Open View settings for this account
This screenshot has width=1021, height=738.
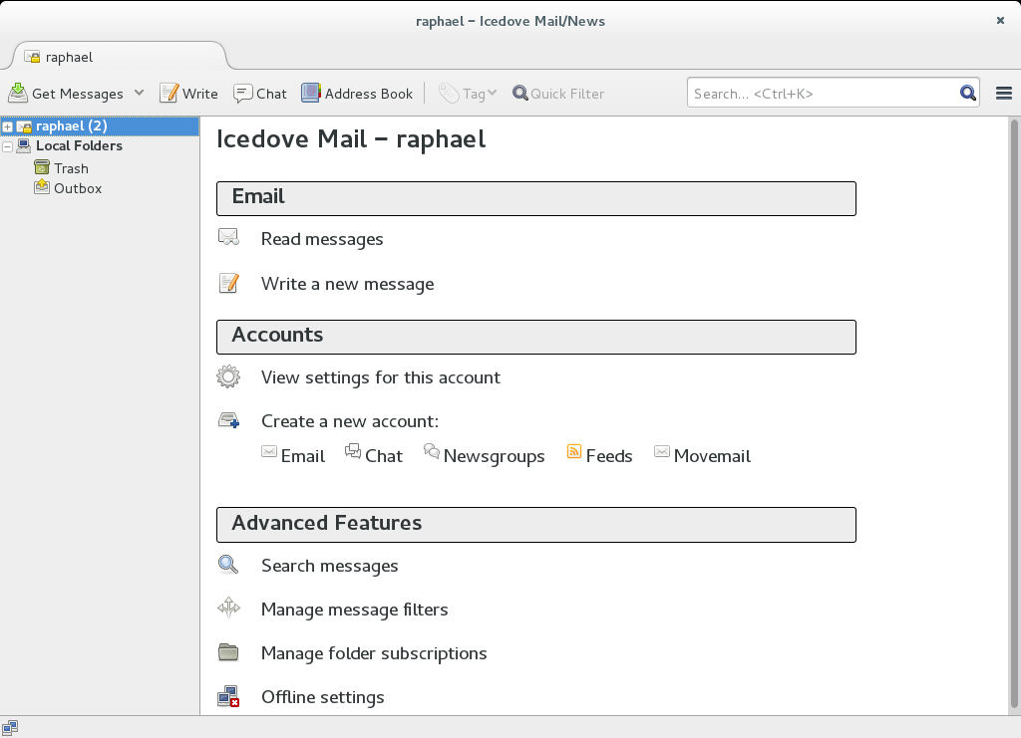click(x=380, y=377)
